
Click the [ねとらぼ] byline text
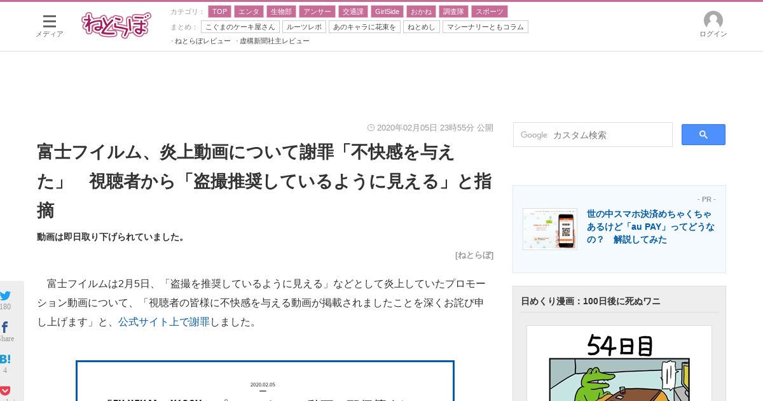point(474,255)
